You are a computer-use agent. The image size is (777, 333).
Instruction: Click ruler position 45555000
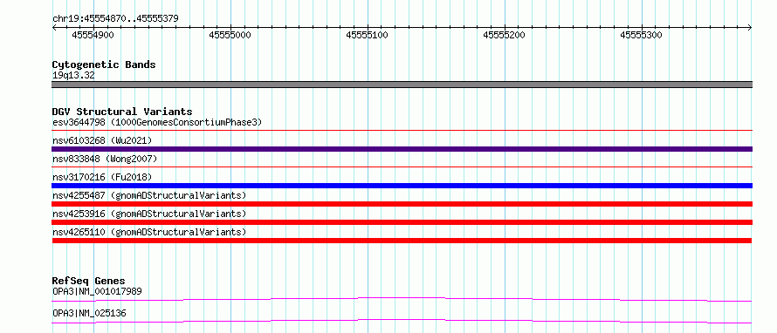230,35
